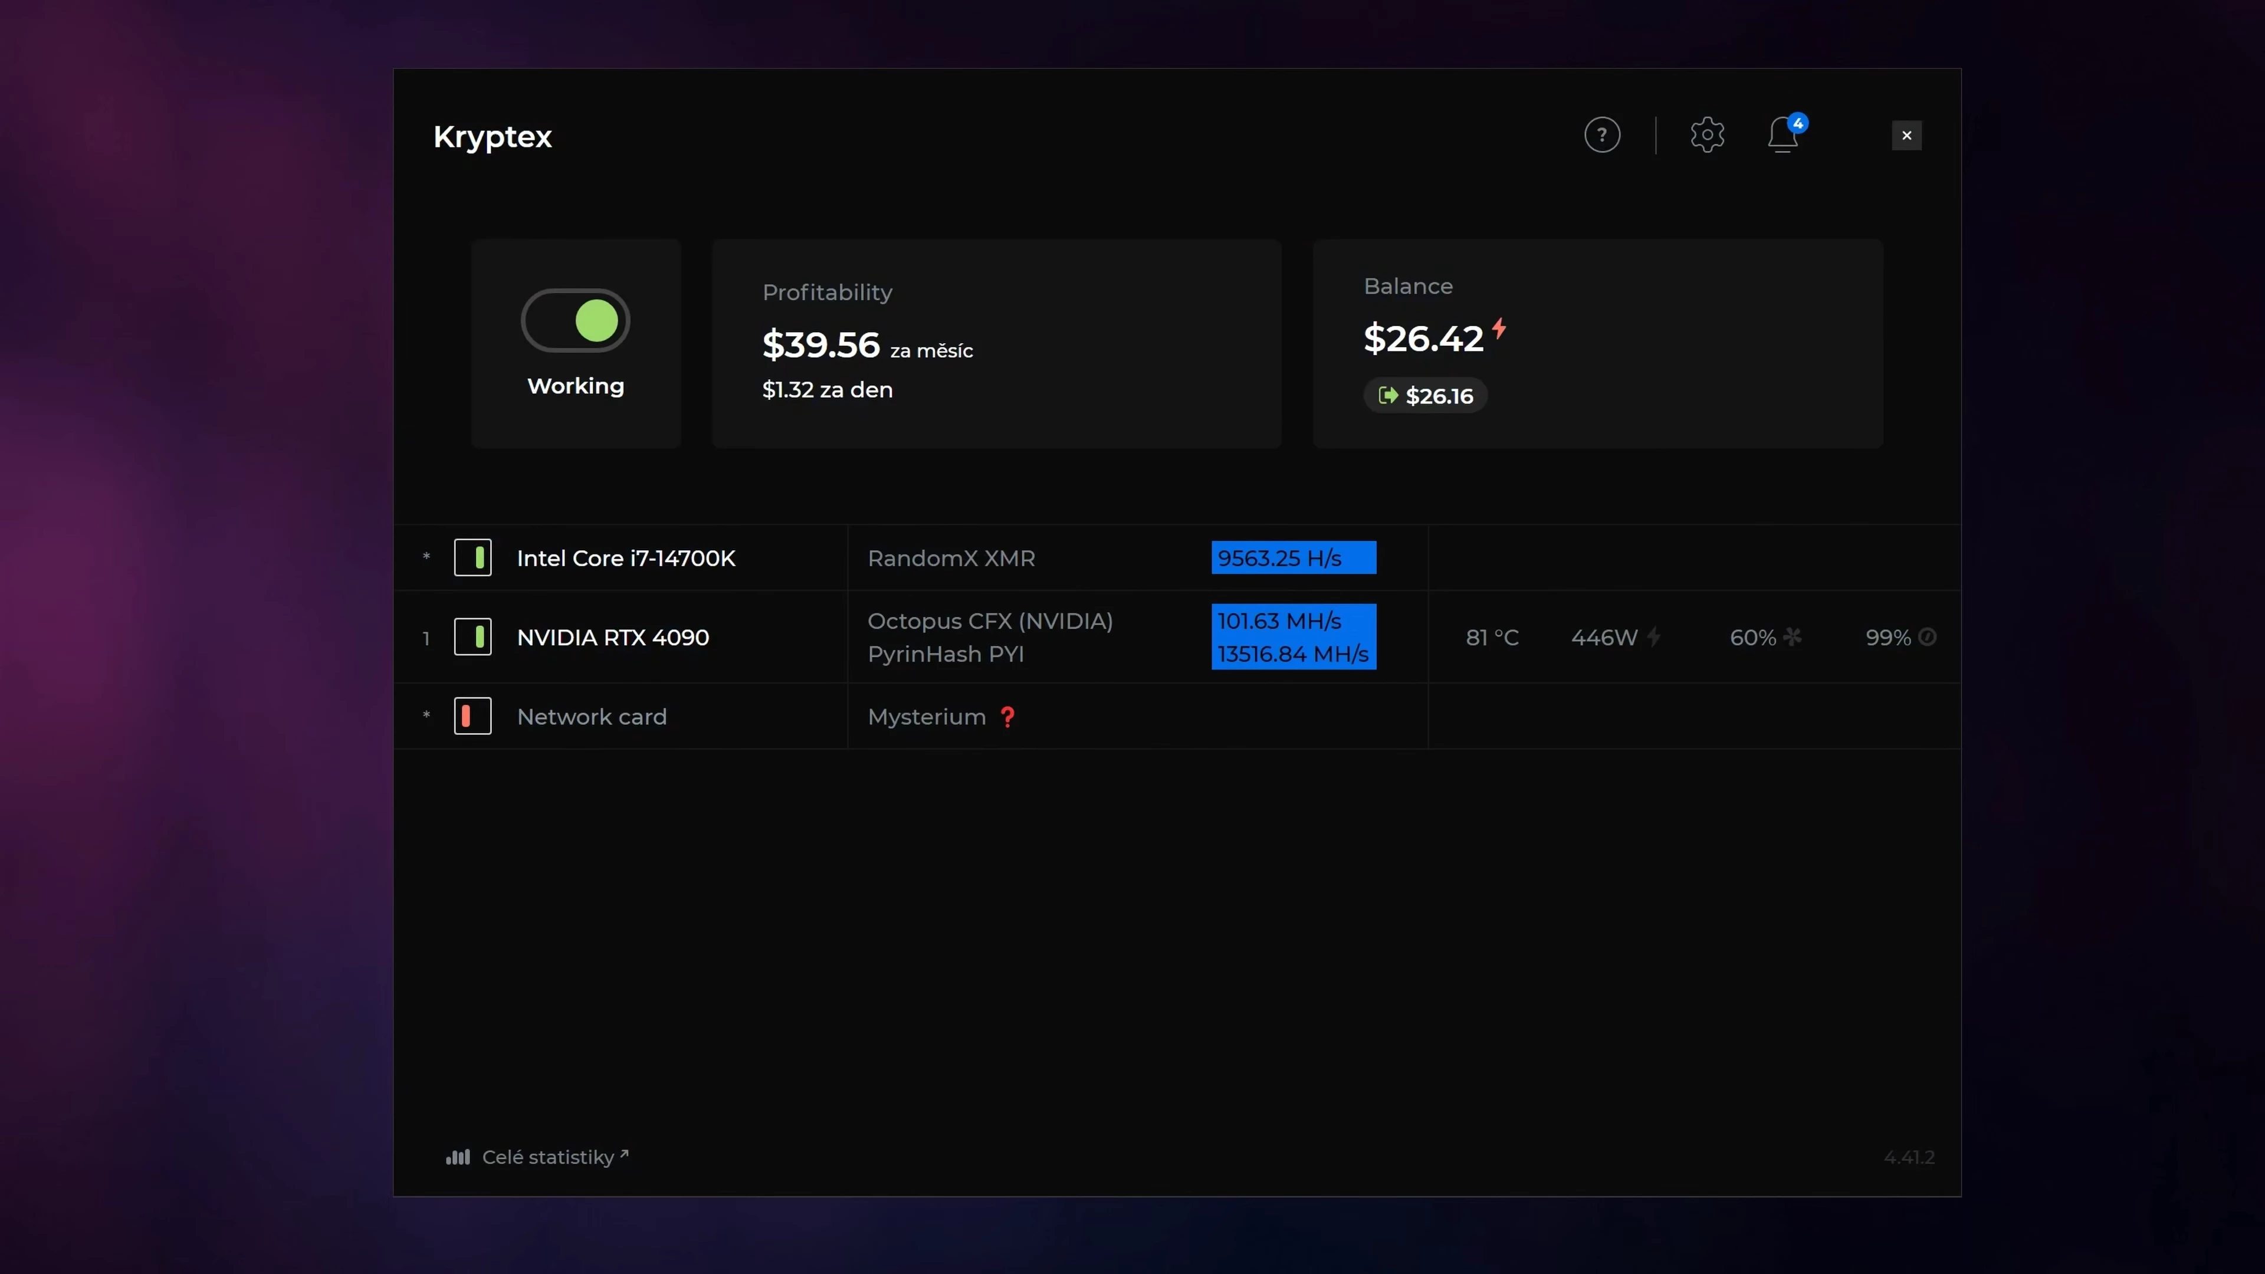Screen dimensions: 2265x1274
Task: Click the Network card device name
Action: (592, 717)
